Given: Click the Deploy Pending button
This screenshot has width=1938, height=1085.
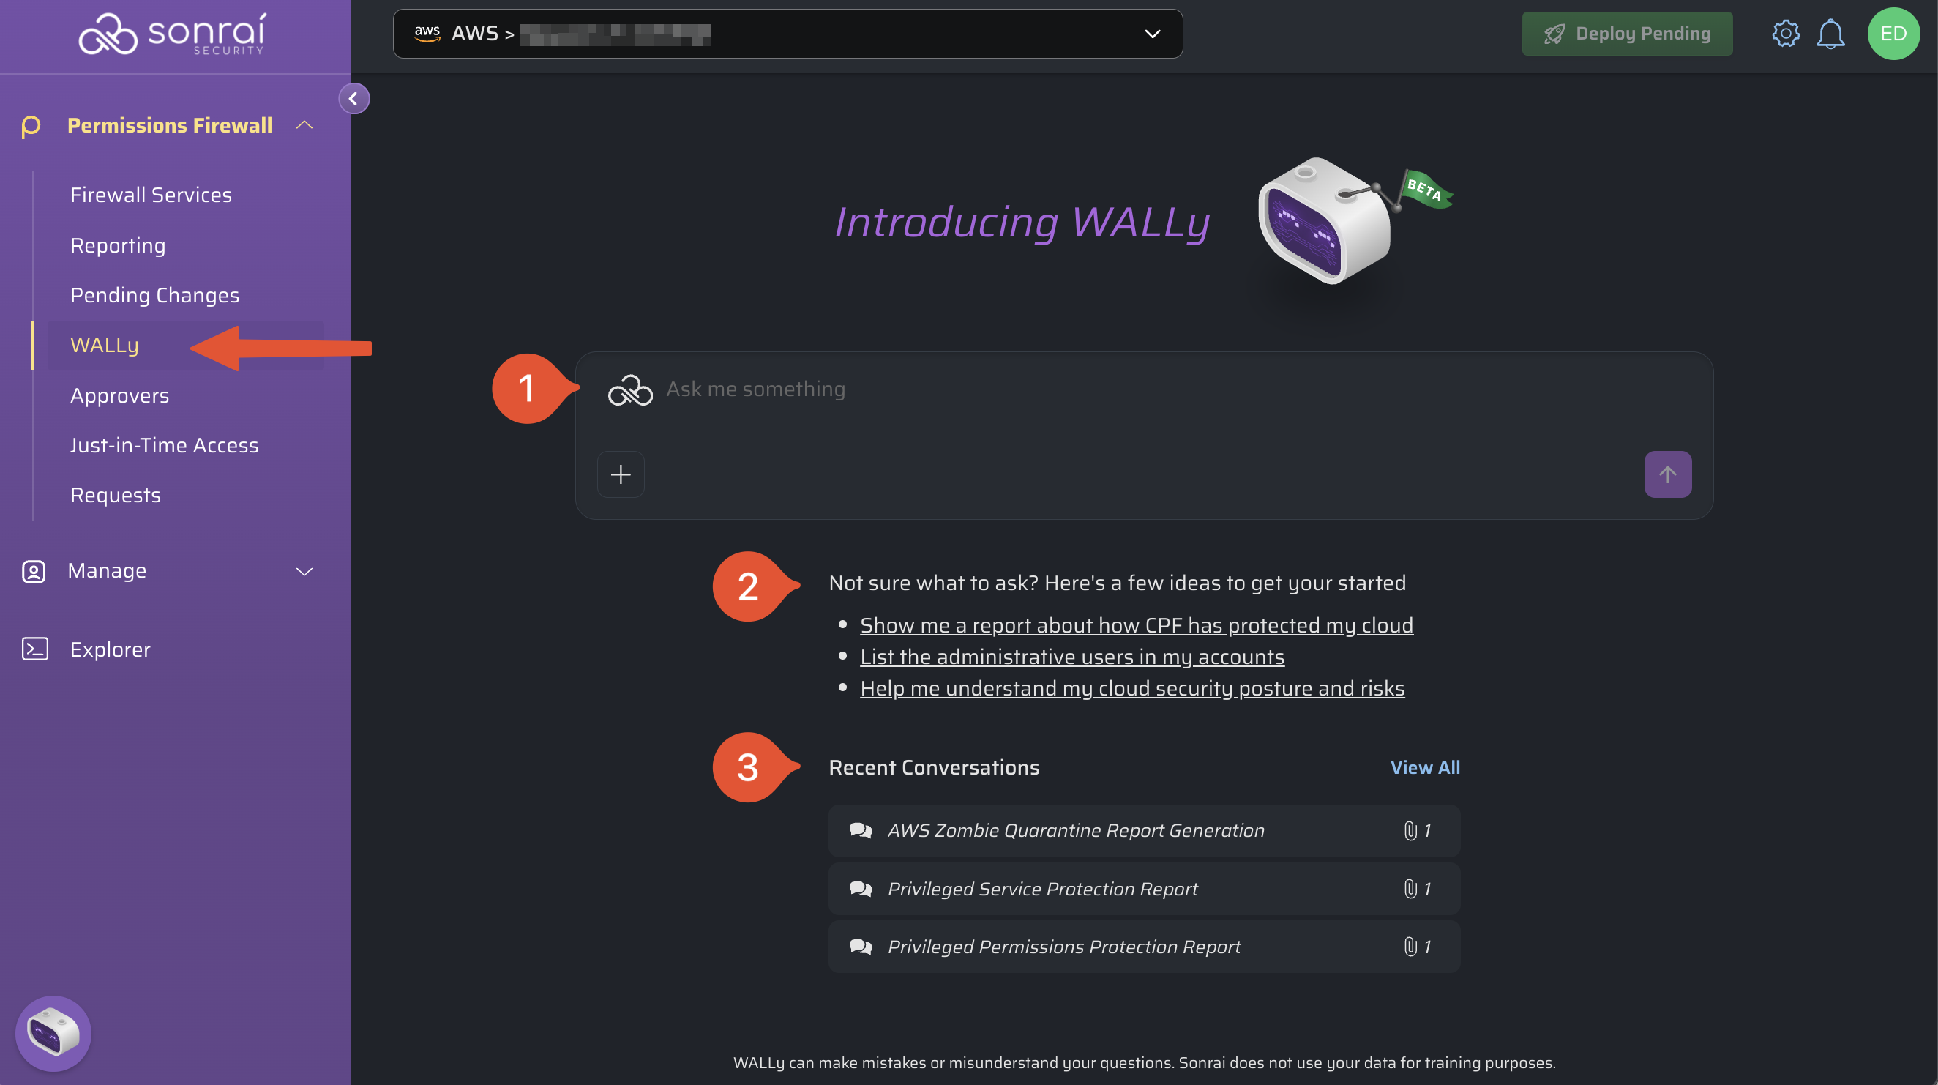Looking at the screenshot, I should point(1626,34).
